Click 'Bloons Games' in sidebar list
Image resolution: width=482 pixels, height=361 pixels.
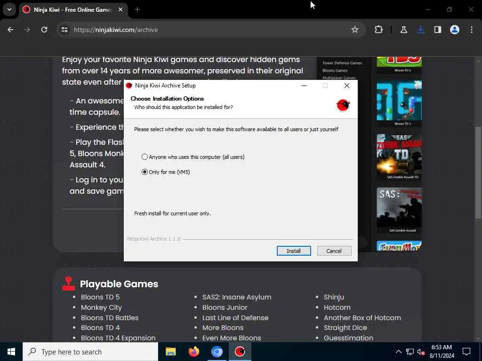pos(335,71)
